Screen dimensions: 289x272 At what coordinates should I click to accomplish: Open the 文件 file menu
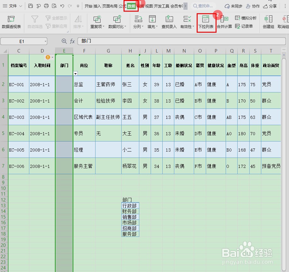coord(12,6)
